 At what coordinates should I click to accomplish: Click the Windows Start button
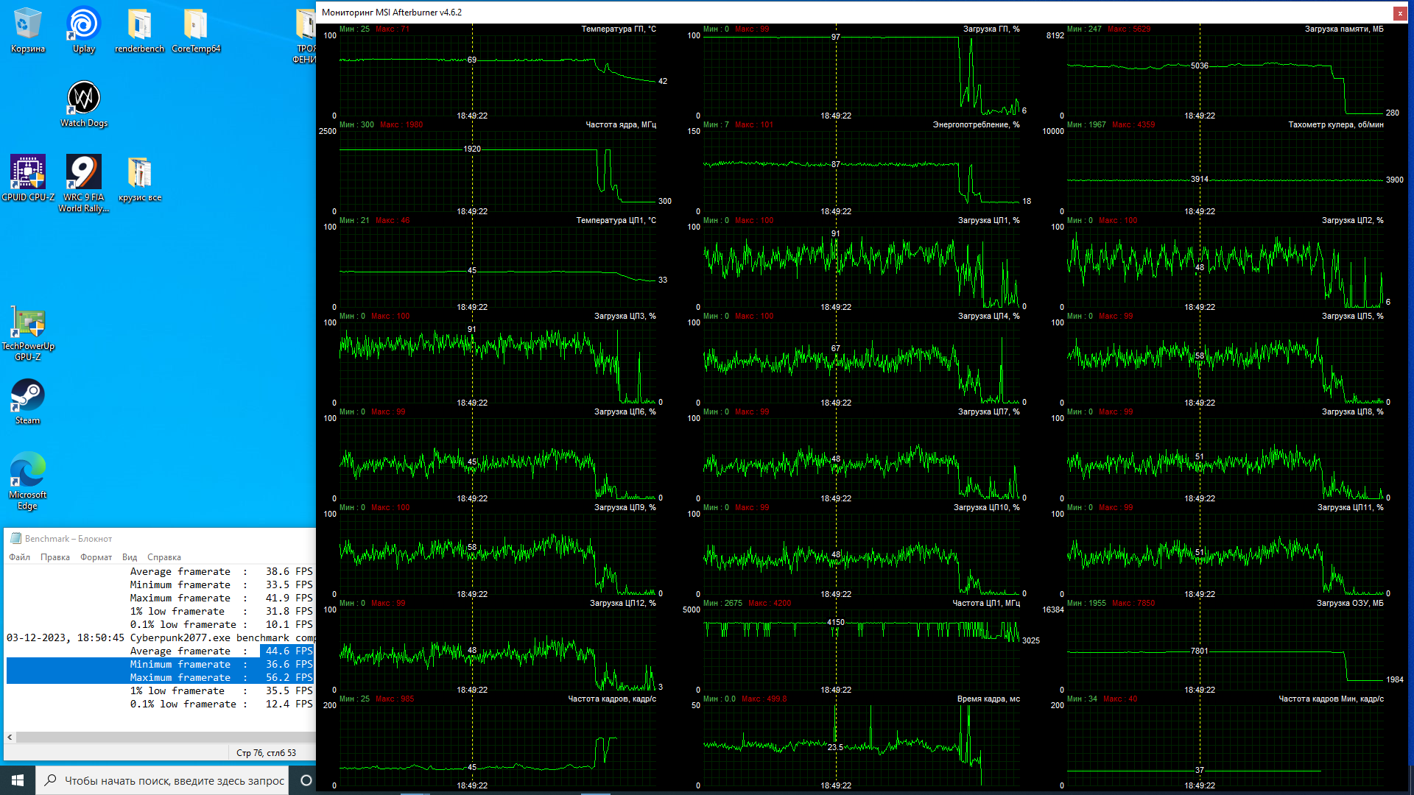(x=18, y=780)
